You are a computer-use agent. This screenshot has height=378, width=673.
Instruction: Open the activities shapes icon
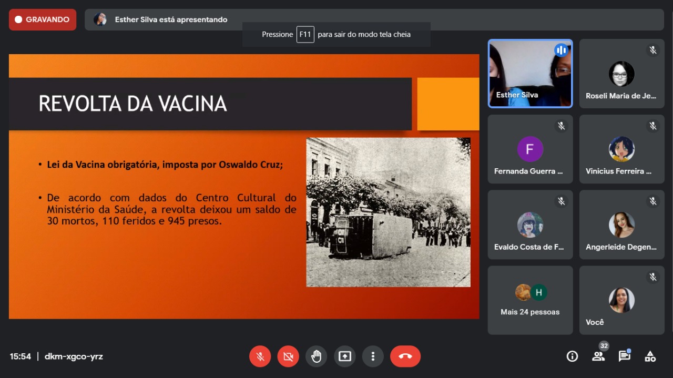[x=650, y=356]
